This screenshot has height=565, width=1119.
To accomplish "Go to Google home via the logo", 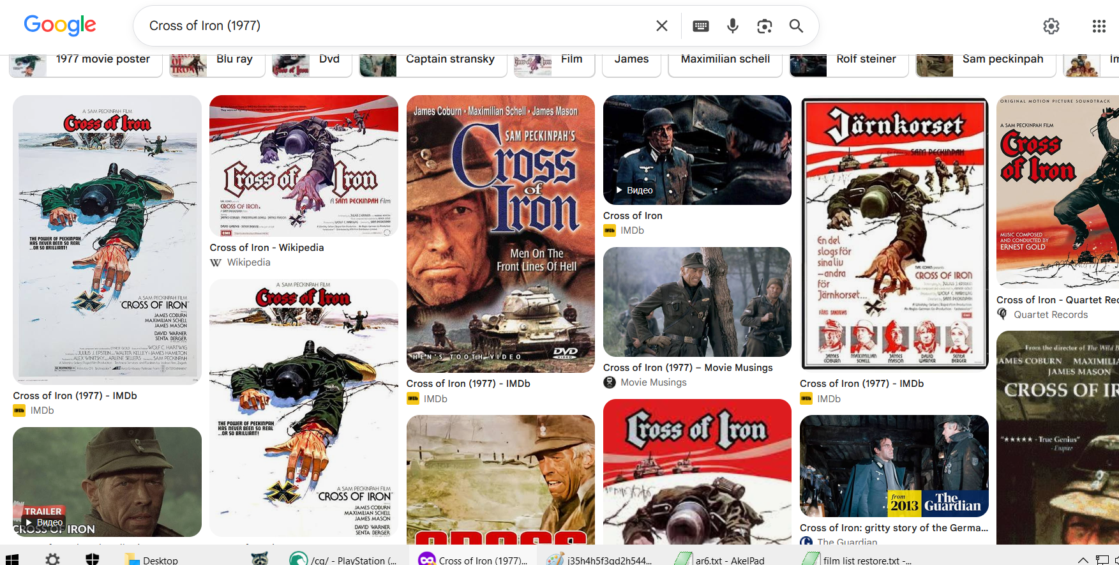I will (x=60, y=25).
